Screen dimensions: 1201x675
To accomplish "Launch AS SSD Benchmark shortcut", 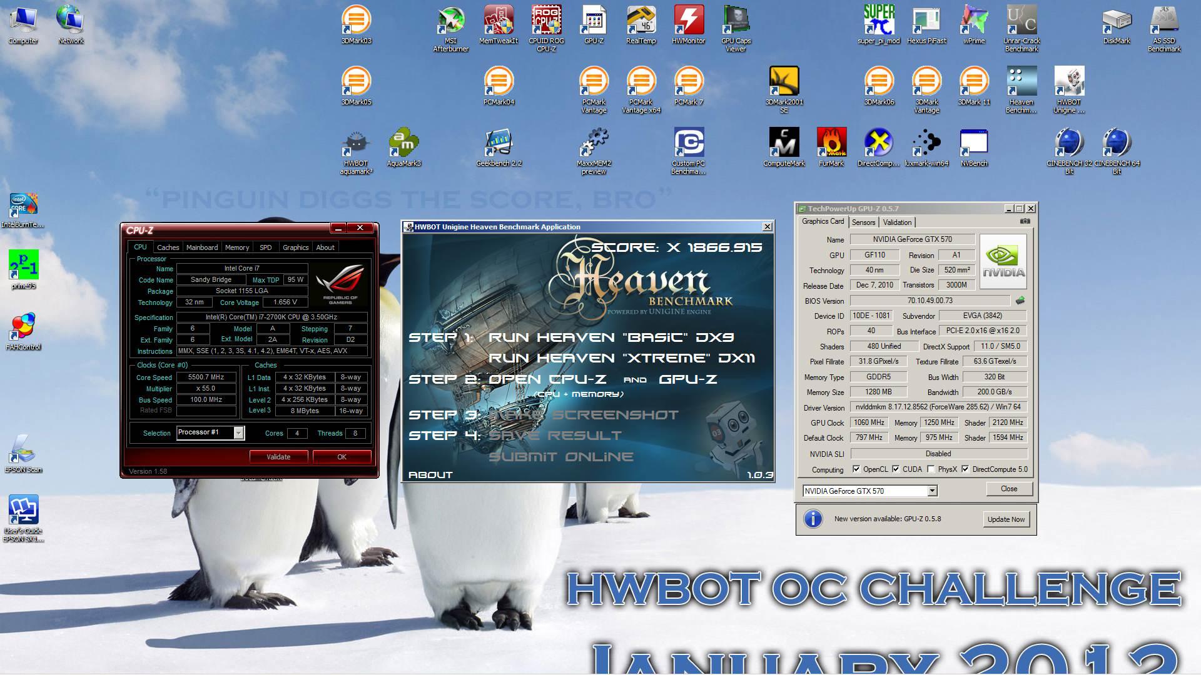I will point(1164,29).
